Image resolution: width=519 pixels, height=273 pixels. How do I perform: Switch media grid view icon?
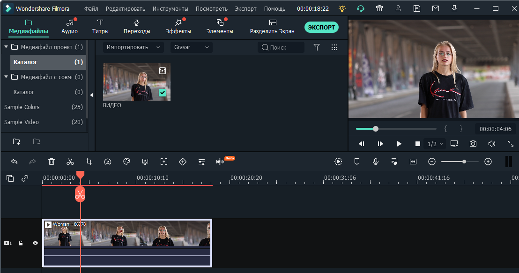[334, 47]
